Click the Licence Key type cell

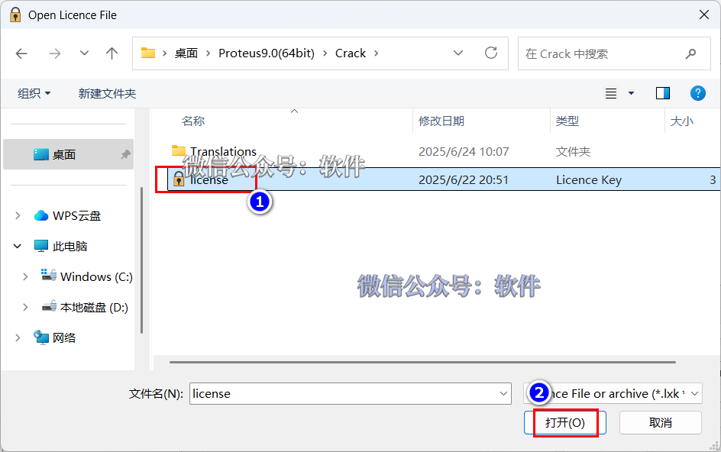click(x=589, y=179)
